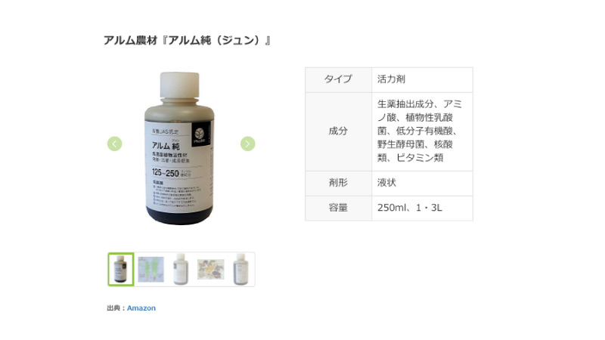
Task: Open the second thumbnail showing plant comparison
Action: (150, 269)
